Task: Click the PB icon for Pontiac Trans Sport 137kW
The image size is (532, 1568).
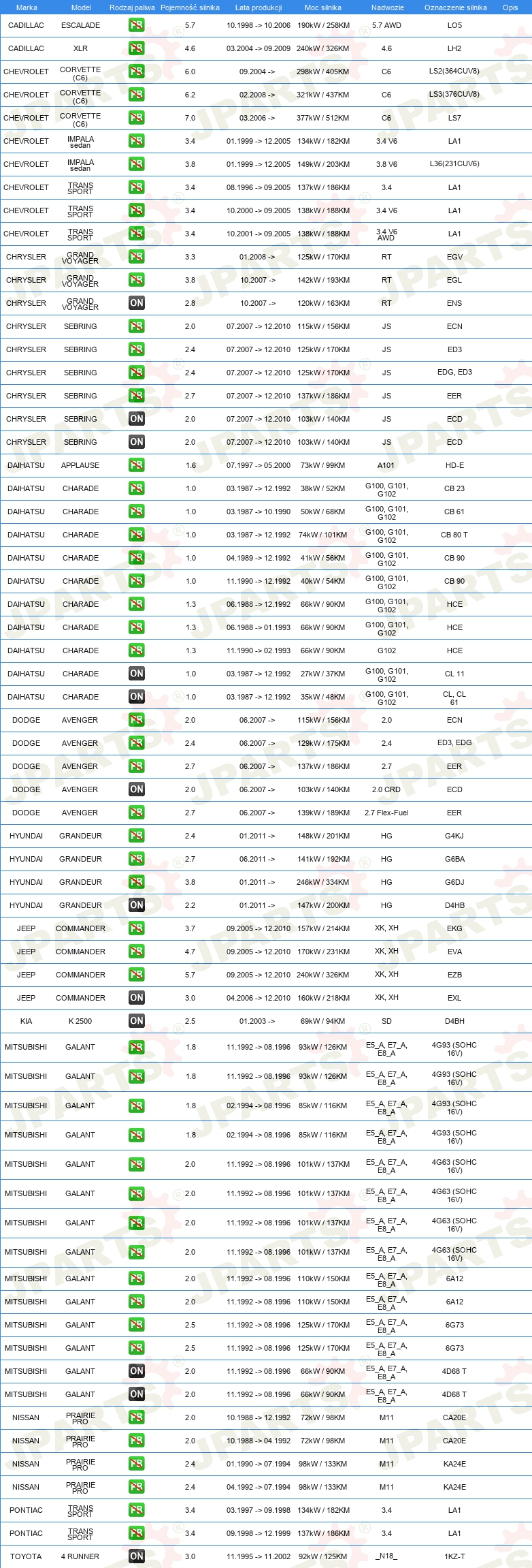Action: tap(136, 1533)
